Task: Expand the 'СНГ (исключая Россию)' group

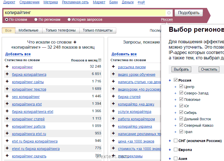Action: [170, 141]
